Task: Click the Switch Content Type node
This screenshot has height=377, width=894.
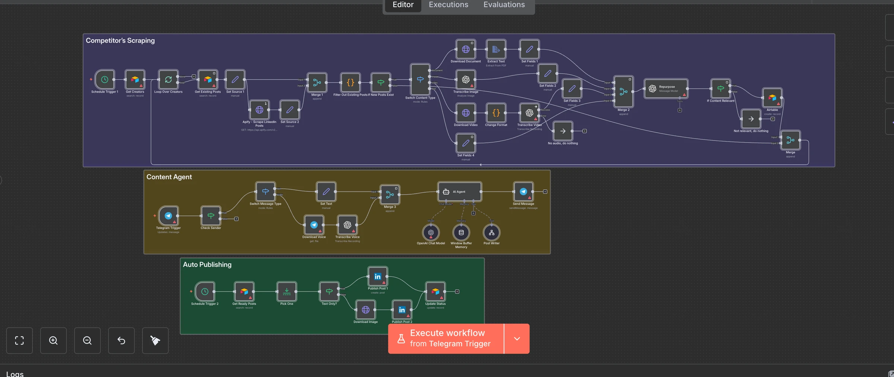Action: pyautogui.click(x=420, y=80)
